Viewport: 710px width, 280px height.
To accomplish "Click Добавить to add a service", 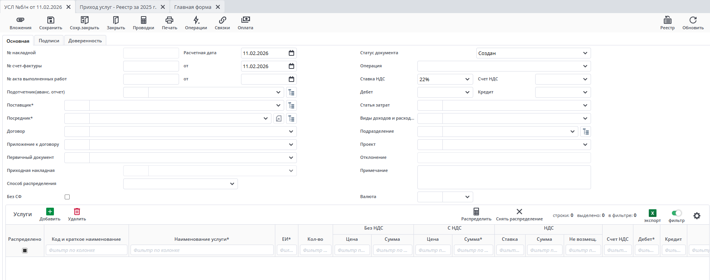I will click(50, 214).
